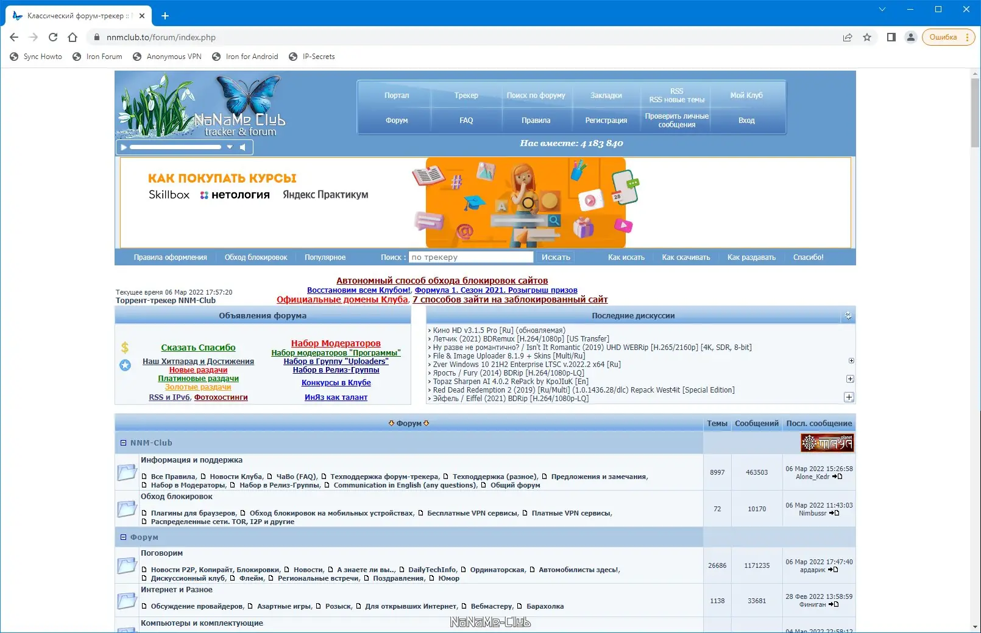This screenshot has height=633, width=981.
Task: Open the Мой Клуб menu item
Action: click(746, 96)
